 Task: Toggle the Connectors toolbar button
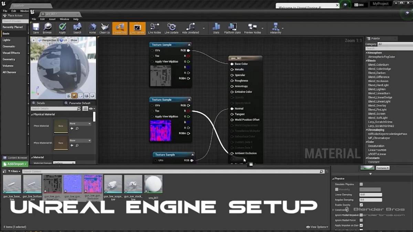coord(120,29)
